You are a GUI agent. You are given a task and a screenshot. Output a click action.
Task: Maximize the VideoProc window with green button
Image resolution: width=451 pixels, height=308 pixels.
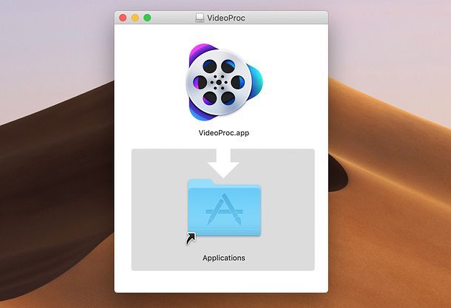(x=147, y=18)
